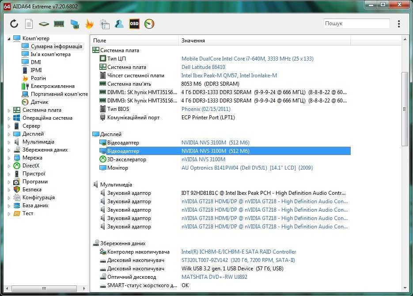Click the 3D-акселератор Xbox-style icon
This screenshot has height=296, width=413.
click(102, 159)
